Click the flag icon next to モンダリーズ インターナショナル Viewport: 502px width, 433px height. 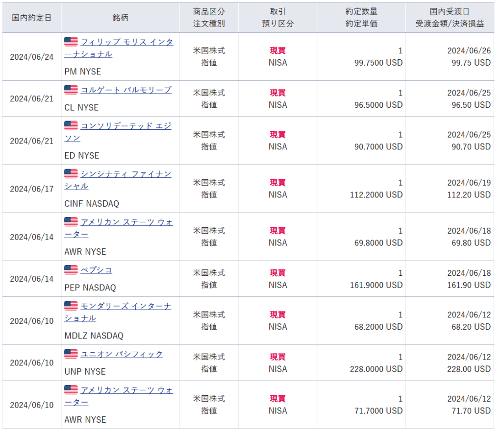click(71, 306)
